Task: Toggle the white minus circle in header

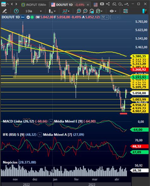Action: click(x=28, y=17)
